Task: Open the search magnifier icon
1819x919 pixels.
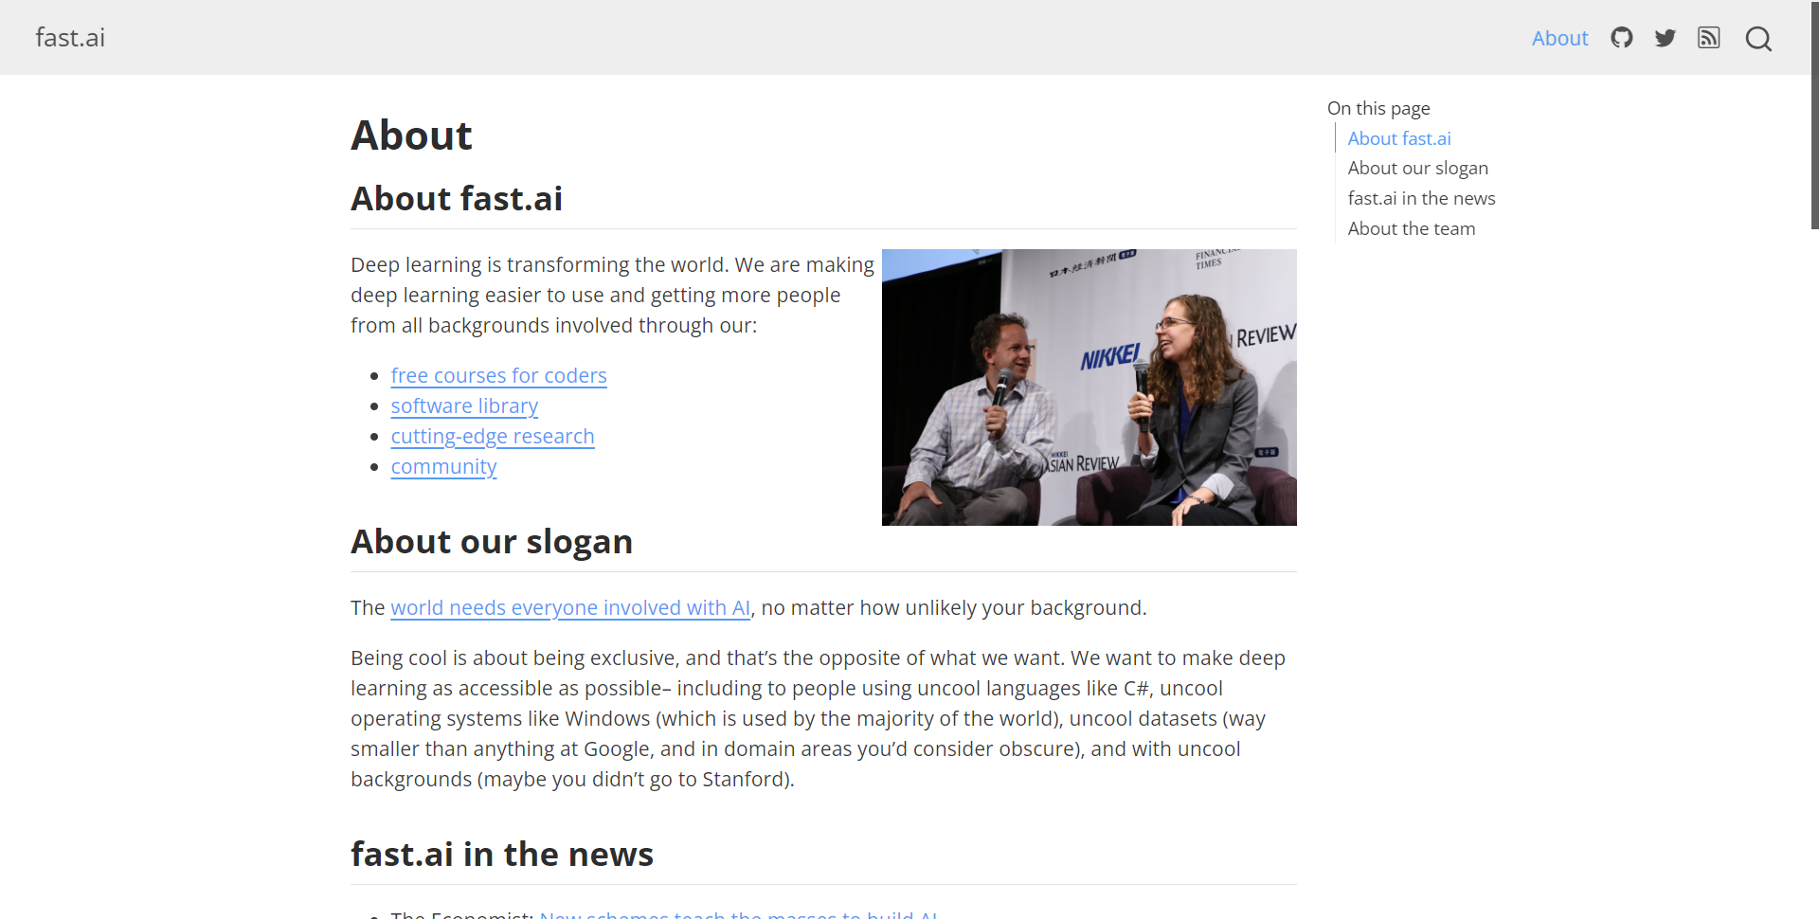Action: pyautogui.click(x=1758, y=39)
